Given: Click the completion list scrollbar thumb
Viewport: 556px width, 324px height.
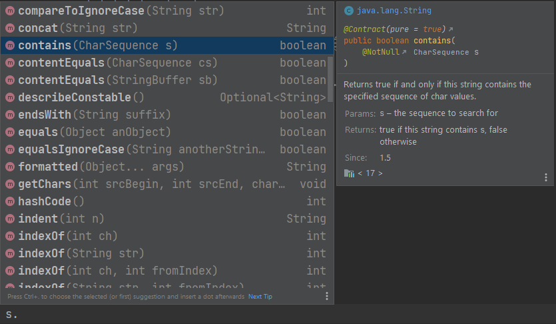Looking at the screenshot, I should coord(330,79).
